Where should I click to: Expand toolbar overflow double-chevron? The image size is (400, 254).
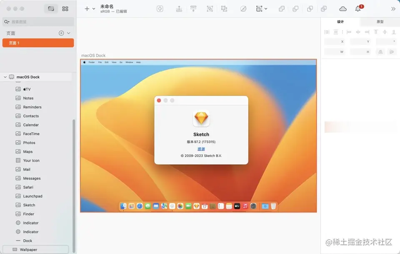[x=393, y=9]
